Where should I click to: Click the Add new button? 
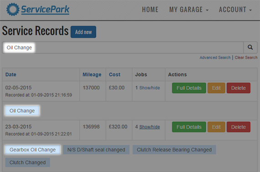pos(83,32)
